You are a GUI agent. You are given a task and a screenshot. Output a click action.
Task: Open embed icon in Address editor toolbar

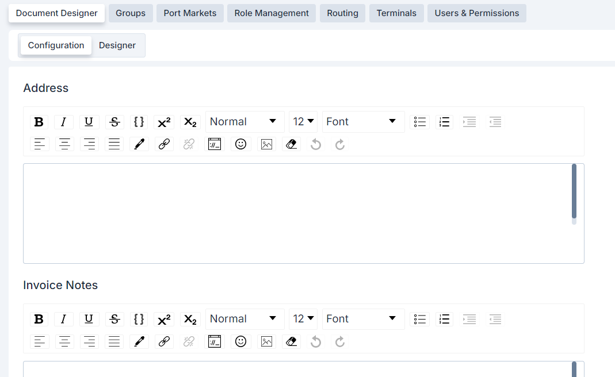pyautogui.click(x=214, y=144)
